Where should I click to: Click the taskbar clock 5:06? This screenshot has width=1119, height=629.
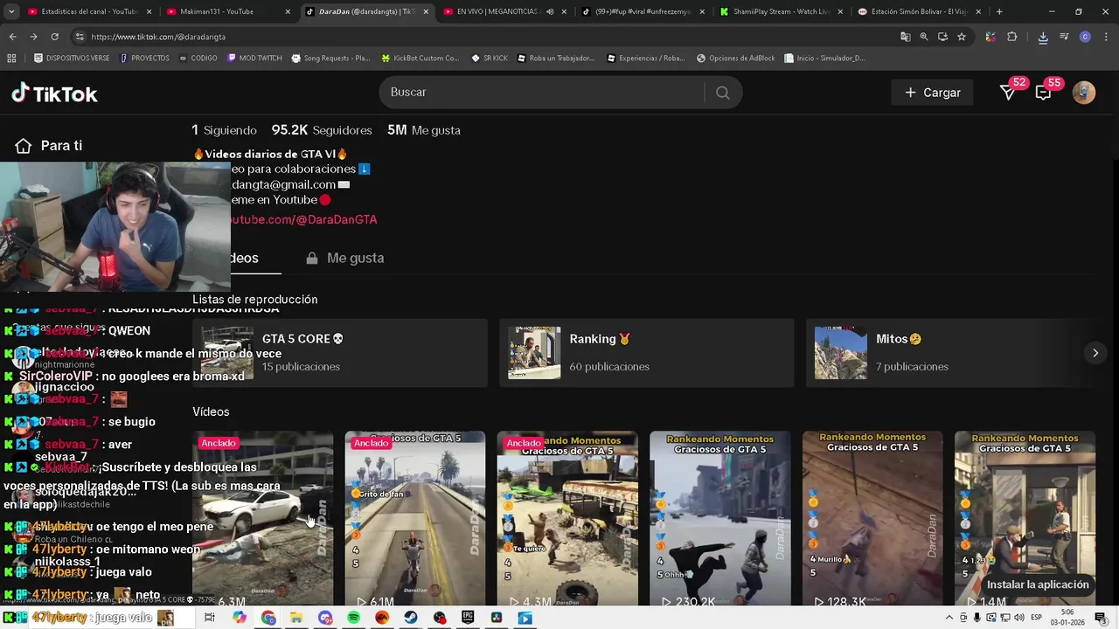(x=1067, y=618)
